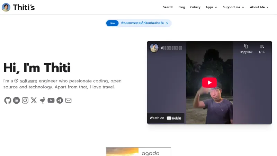
Task: Open the X (Twitter) icon
Action: tap(34, 101)
